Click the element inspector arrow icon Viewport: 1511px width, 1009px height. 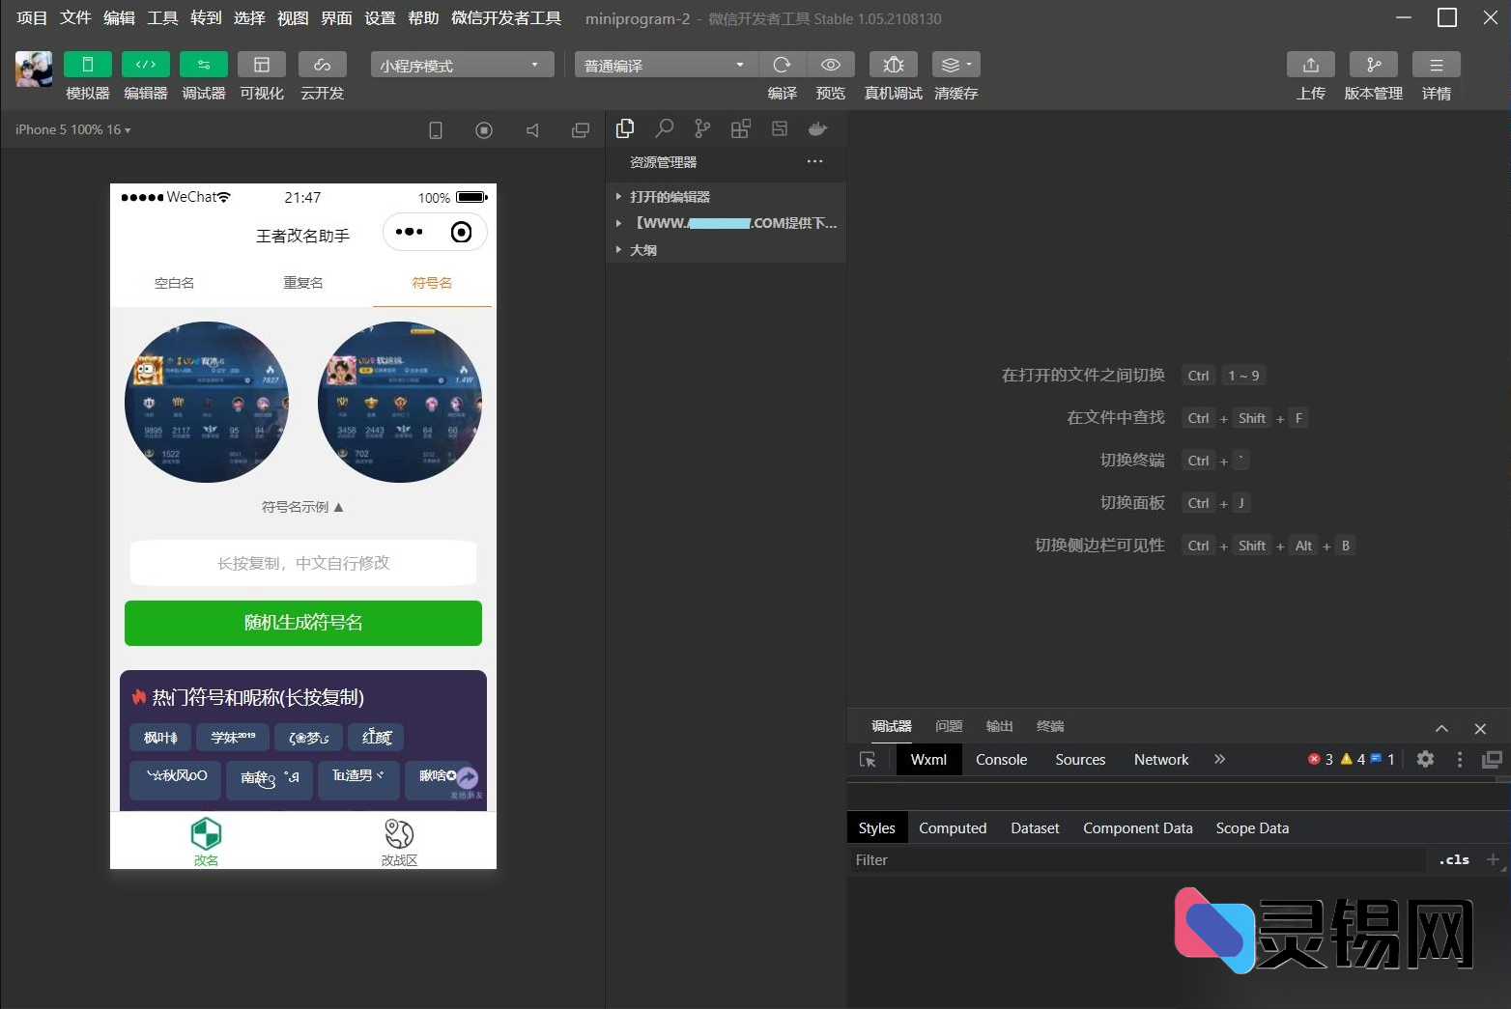coord(868,760)
